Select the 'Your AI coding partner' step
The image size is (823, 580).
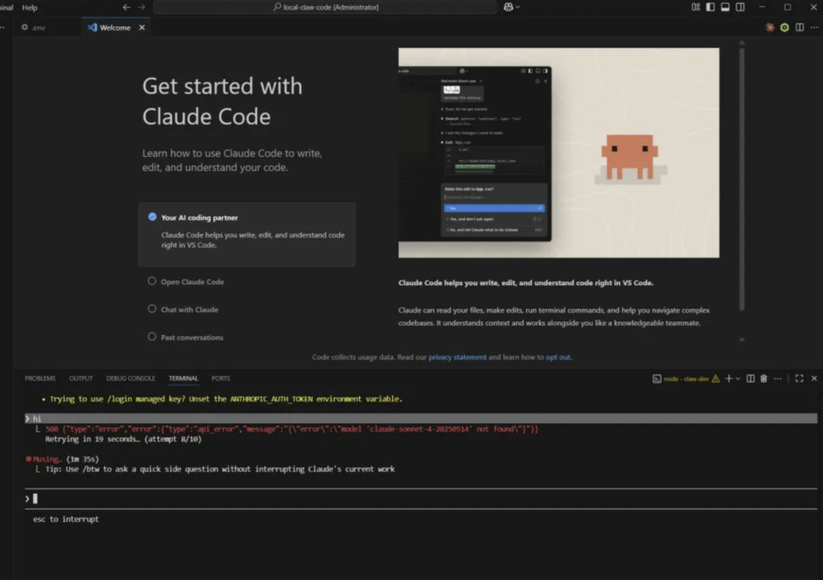tap(247, 235)
